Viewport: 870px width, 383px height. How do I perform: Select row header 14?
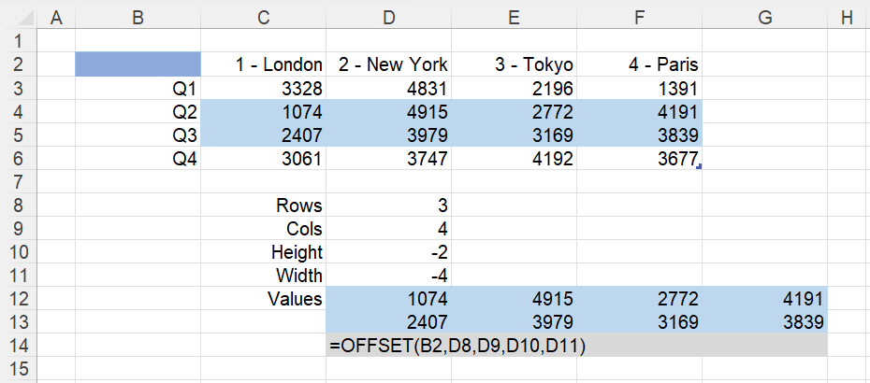click(19, 346)
